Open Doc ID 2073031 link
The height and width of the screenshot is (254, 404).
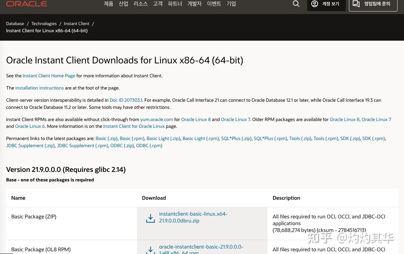(126, 100)
